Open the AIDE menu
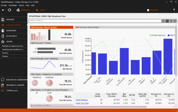The image size is (178, 112). point(33,5)
